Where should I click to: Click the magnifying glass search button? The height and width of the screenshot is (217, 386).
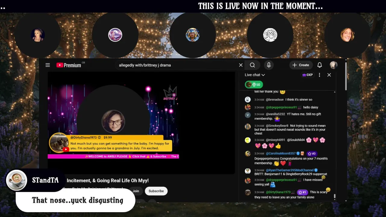coord(252,65)
